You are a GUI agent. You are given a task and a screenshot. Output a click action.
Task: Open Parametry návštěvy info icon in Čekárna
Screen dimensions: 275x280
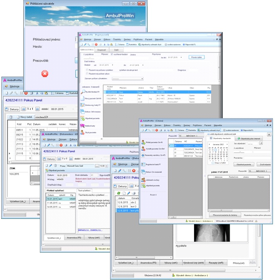(143, 155)
